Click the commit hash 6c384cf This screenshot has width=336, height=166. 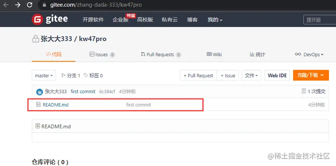tap(107, 92)
